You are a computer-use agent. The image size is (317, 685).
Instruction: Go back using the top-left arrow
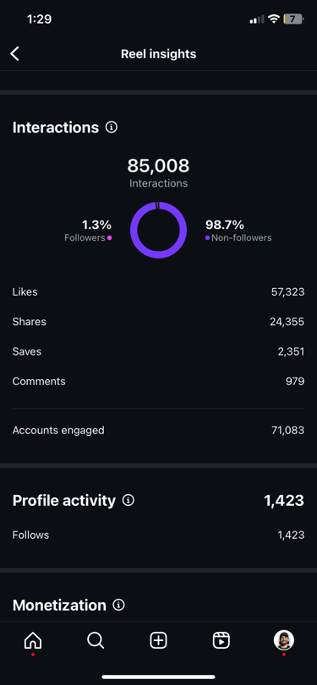click(15, 54)
